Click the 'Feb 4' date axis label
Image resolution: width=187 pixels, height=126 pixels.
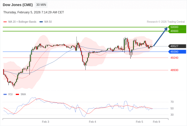point(92,122)
